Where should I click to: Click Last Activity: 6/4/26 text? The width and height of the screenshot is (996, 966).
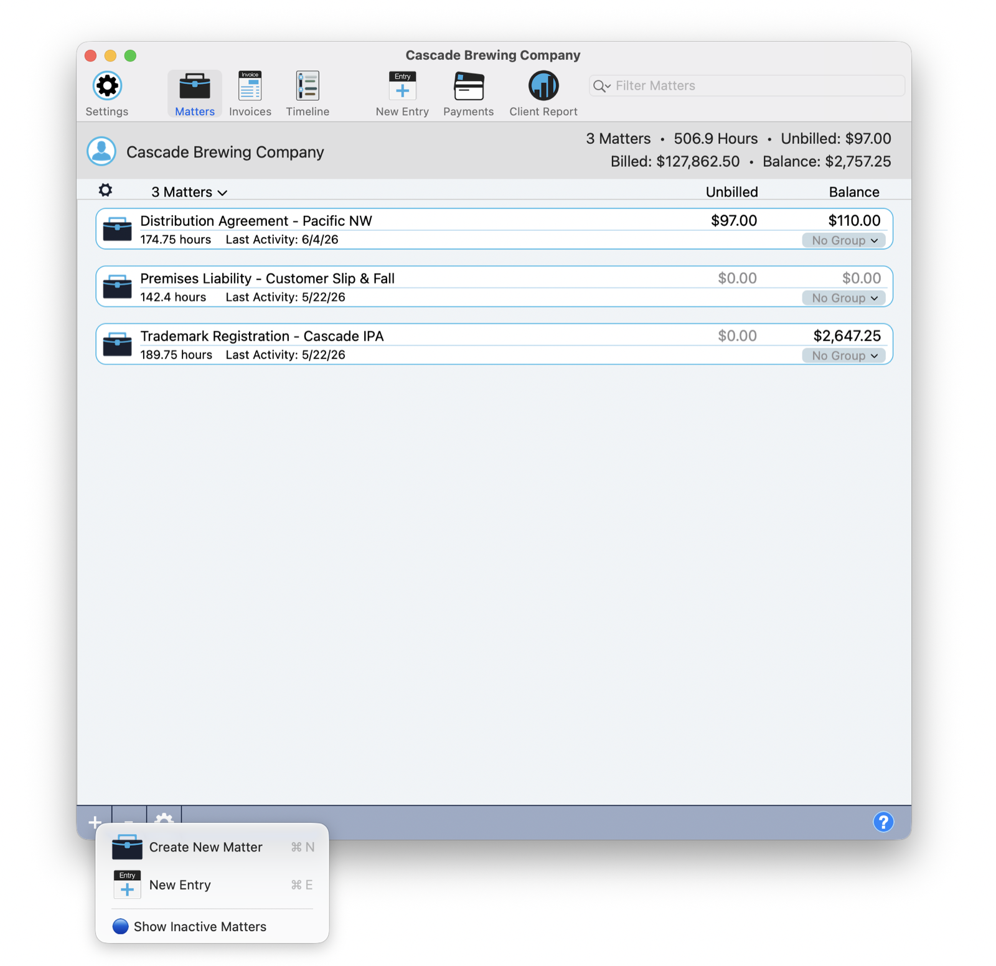point(282,240)
